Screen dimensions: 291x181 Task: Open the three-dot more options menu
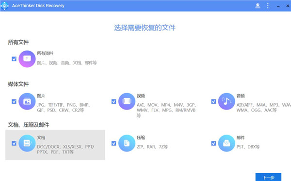pyautogui.click(x=268, y=6)
